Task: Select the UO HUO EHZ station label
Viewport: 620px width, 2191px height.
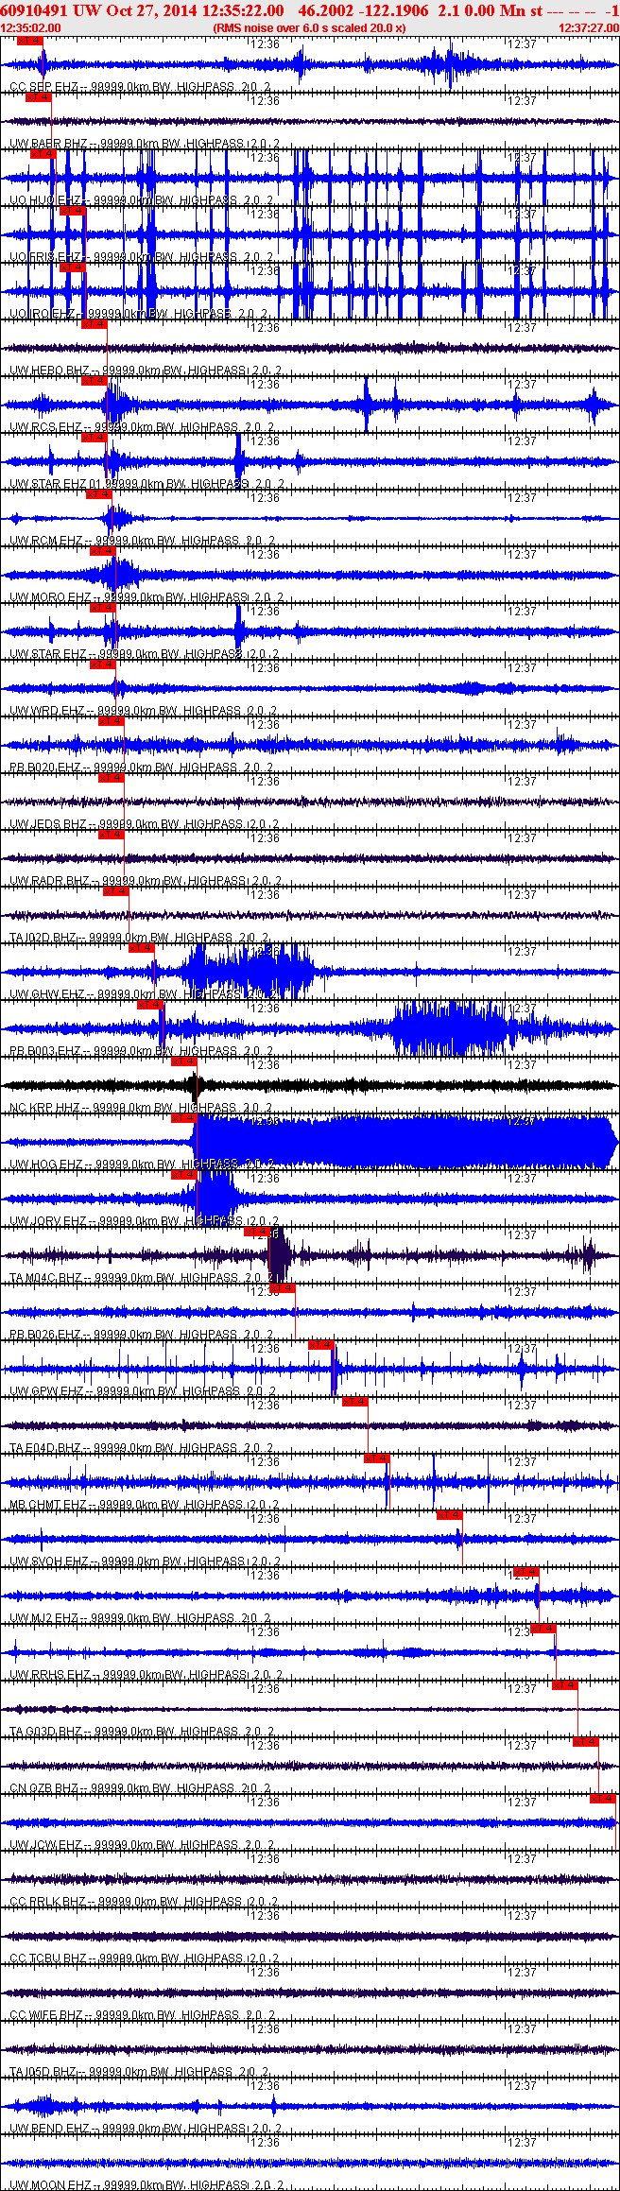Action: click(45, 200)
